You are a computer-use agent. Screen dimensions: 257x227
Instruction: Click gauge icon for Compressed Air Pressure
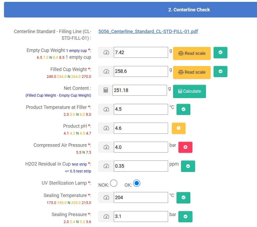106,147
